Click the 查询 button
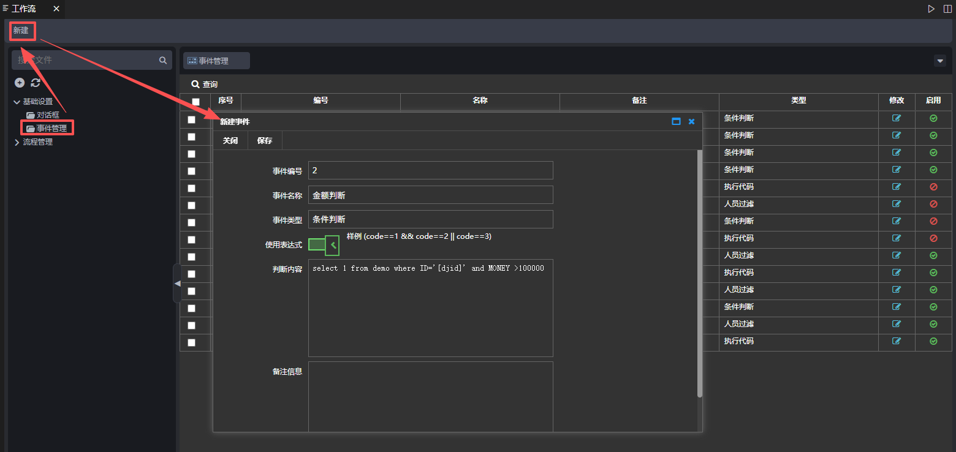Viewport: 956px width, 452px height. pos(205,84)
